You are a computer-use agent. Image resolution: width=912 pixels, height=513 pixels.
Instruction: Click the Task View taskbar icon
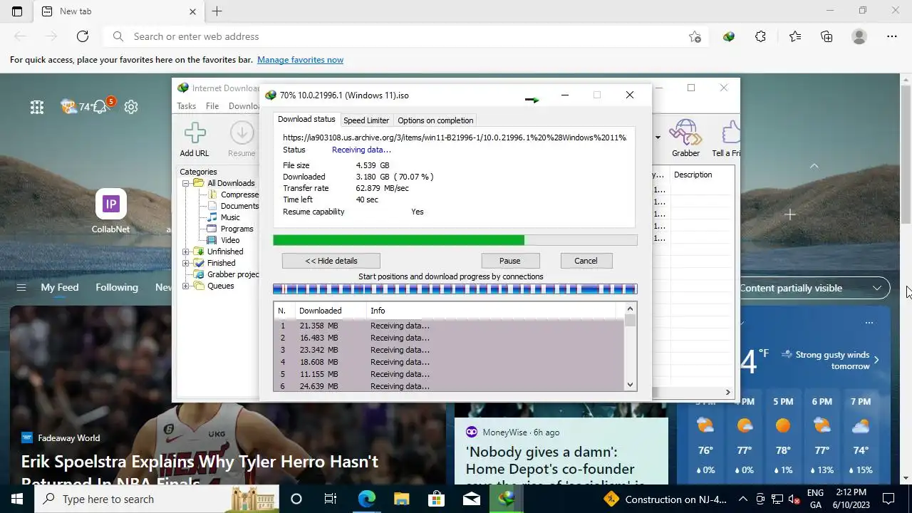pos(331,499)
